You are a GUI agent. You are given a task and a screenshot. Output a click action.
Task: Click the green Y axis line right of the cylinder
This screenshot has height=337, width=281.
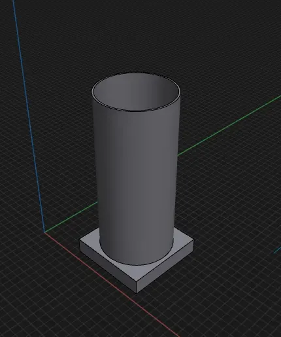(x=229, y=126)
